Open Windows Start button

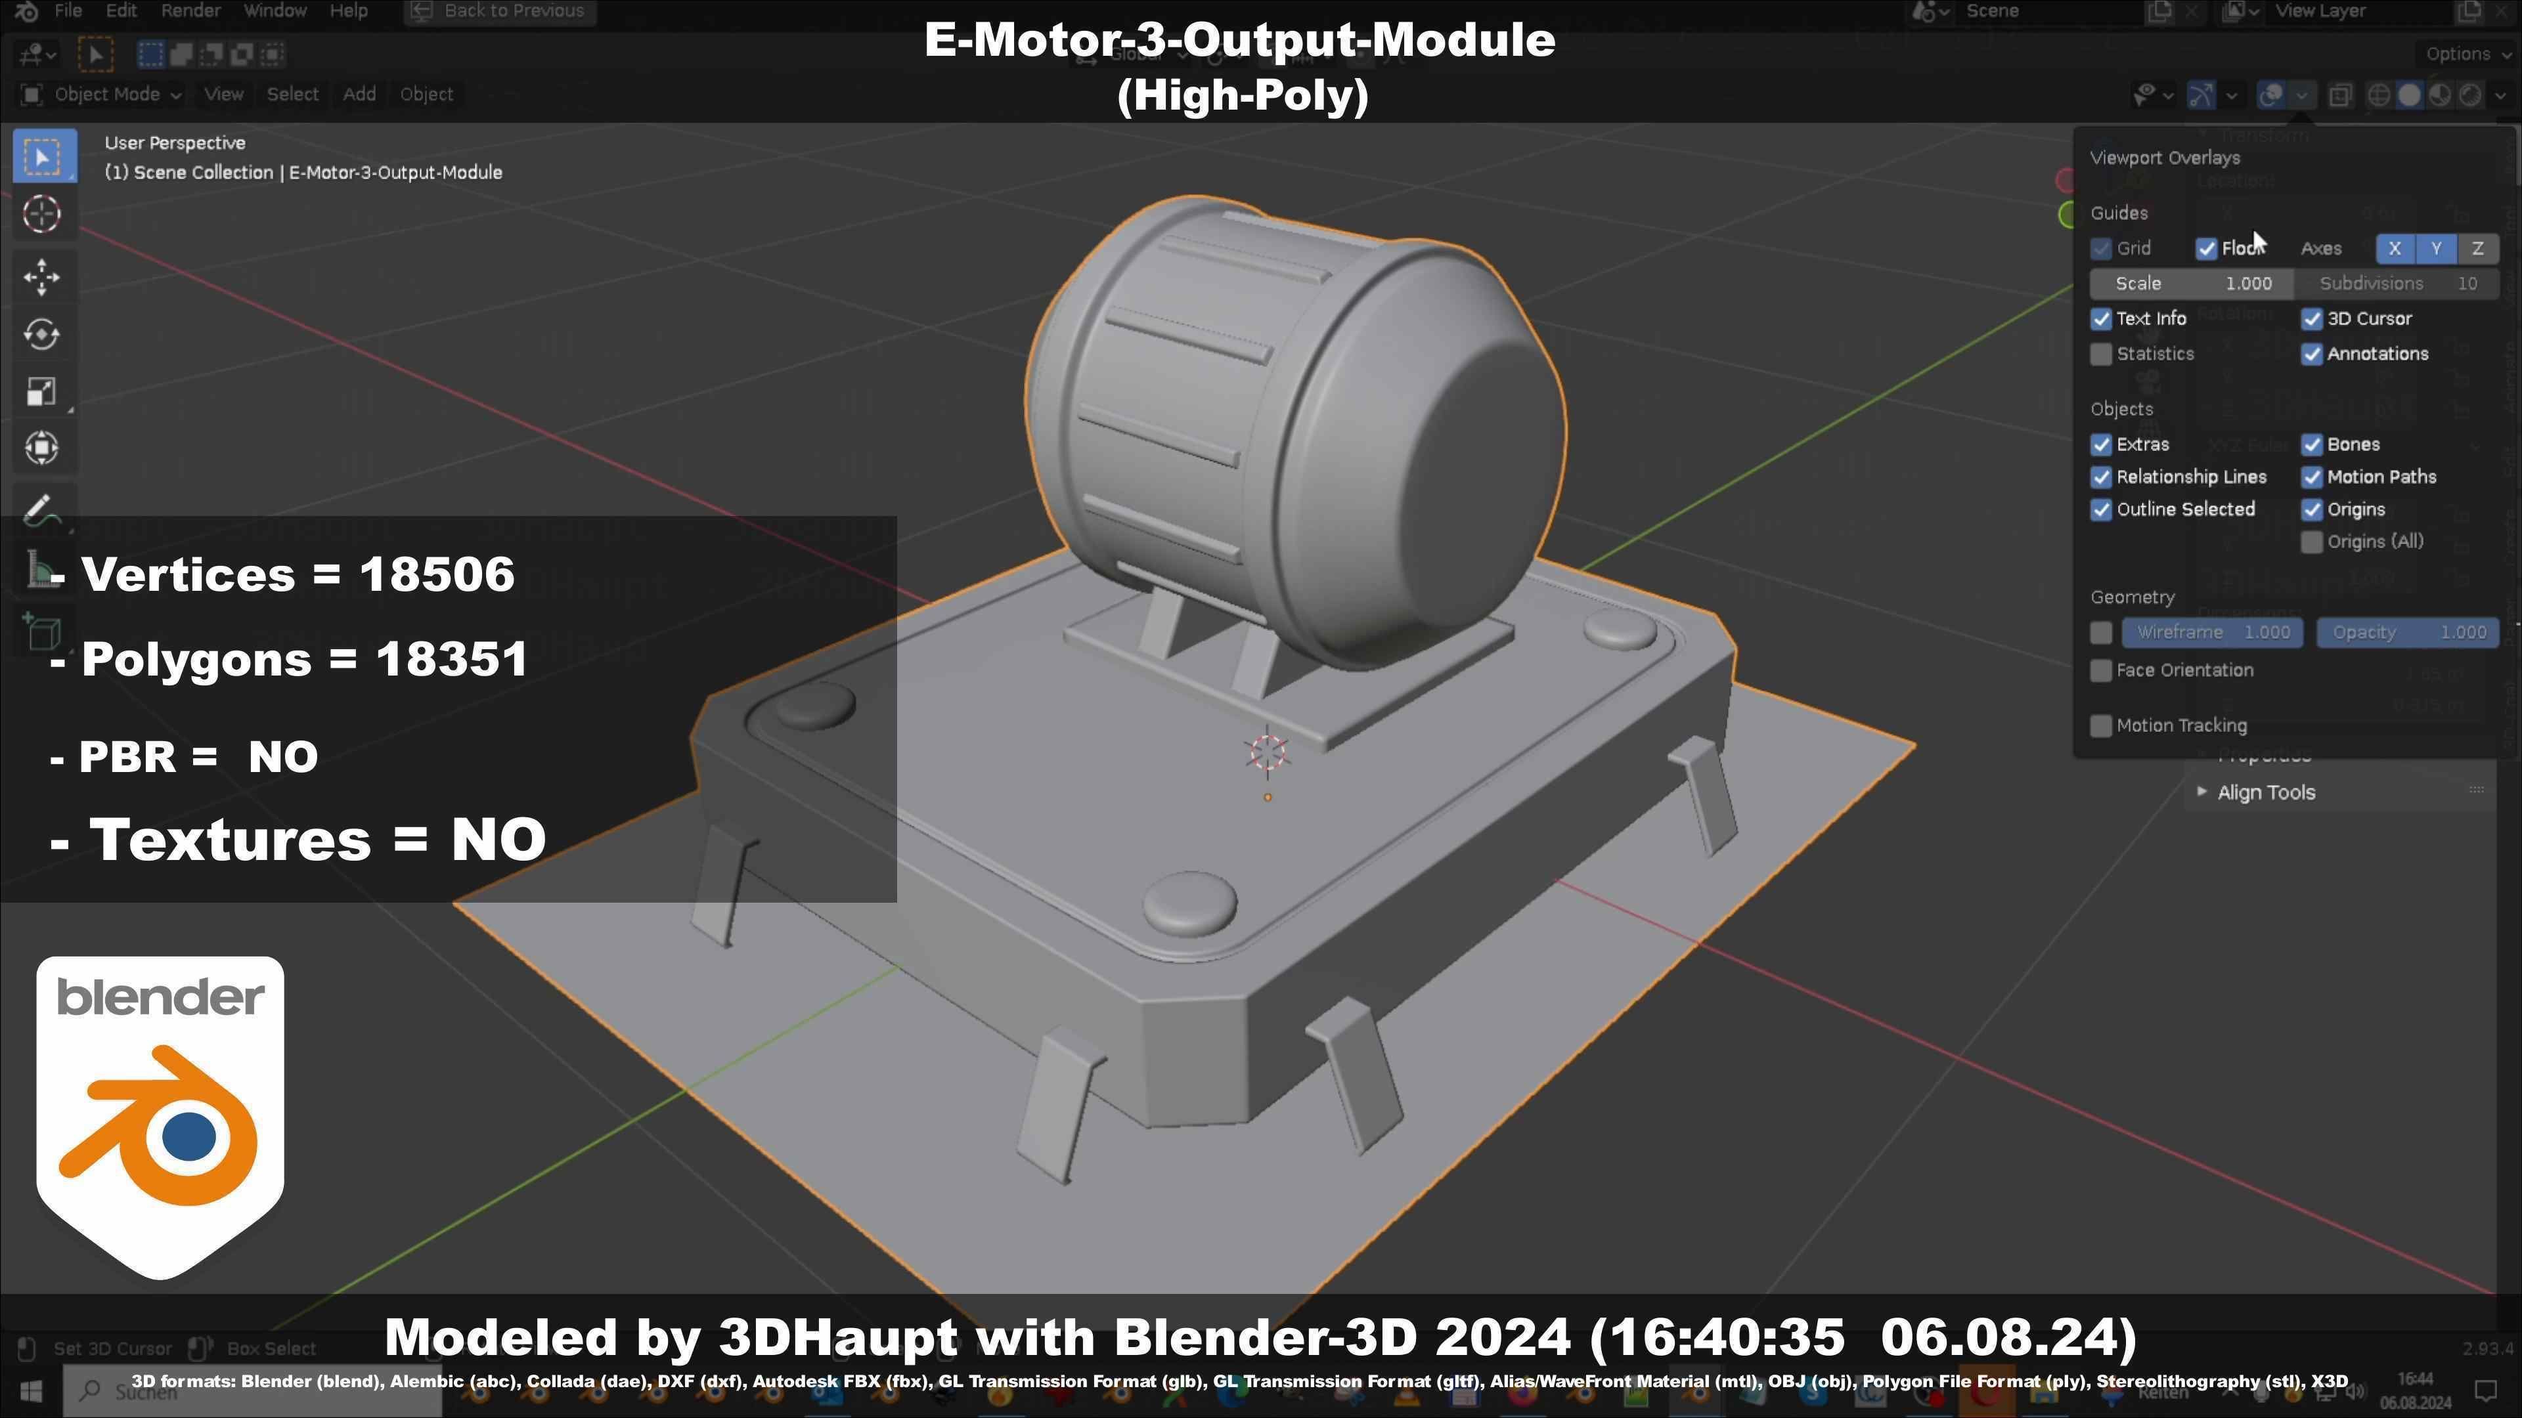[30, 1390]
